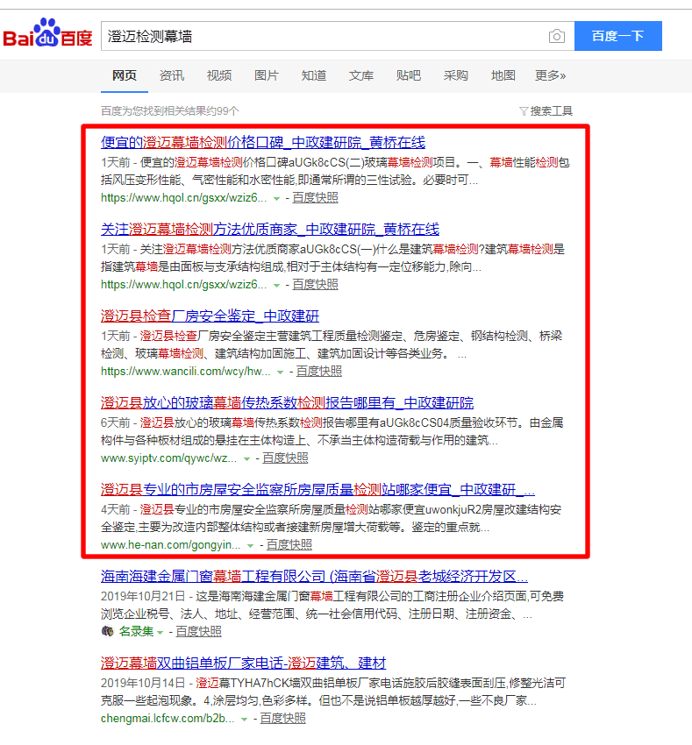Click the 名录集 source link
The image size is (692, 745).
click(x=136, y=631)
